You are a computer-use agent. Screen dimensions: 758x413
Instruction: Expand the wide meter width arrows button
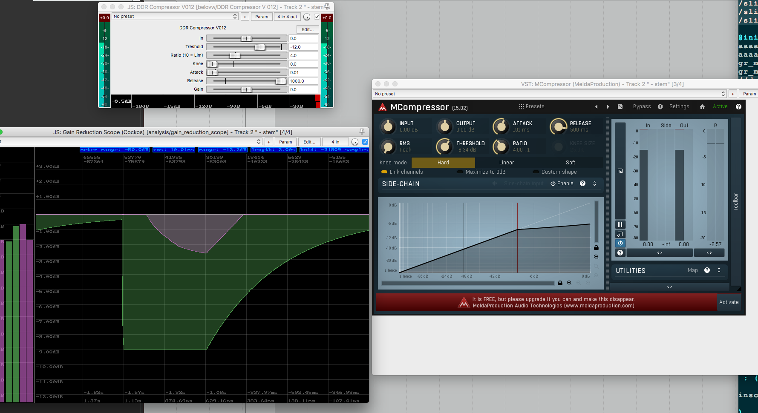point(660,253)
